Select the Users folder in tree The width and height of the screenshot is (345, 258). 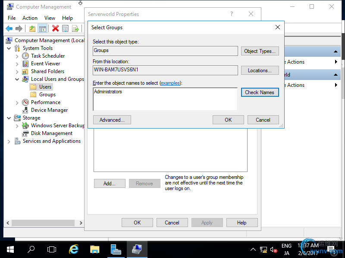(x=41, y=87)
